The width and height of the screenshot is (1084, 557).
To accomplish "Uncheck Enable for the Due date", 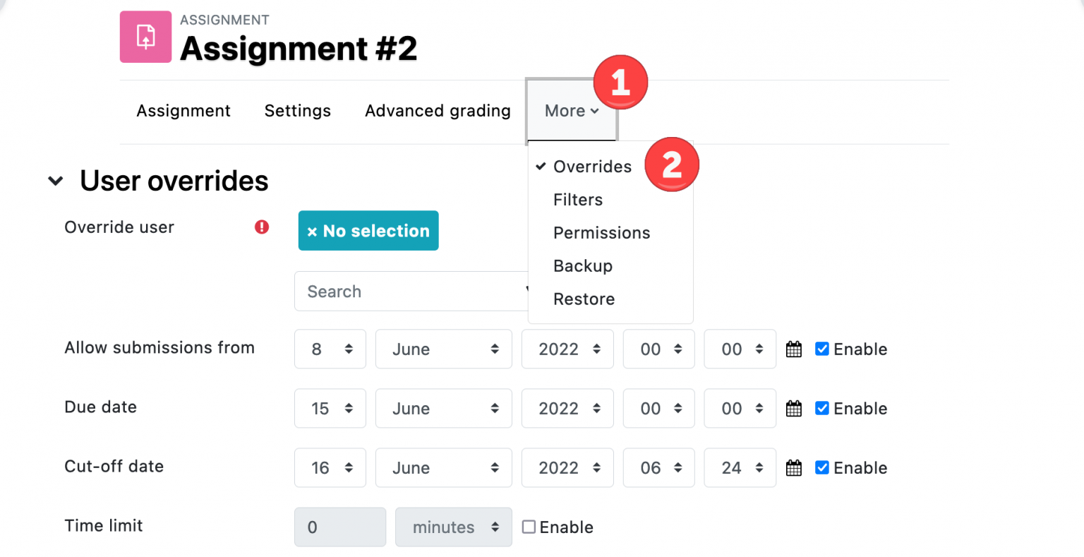I will [822, 408].
